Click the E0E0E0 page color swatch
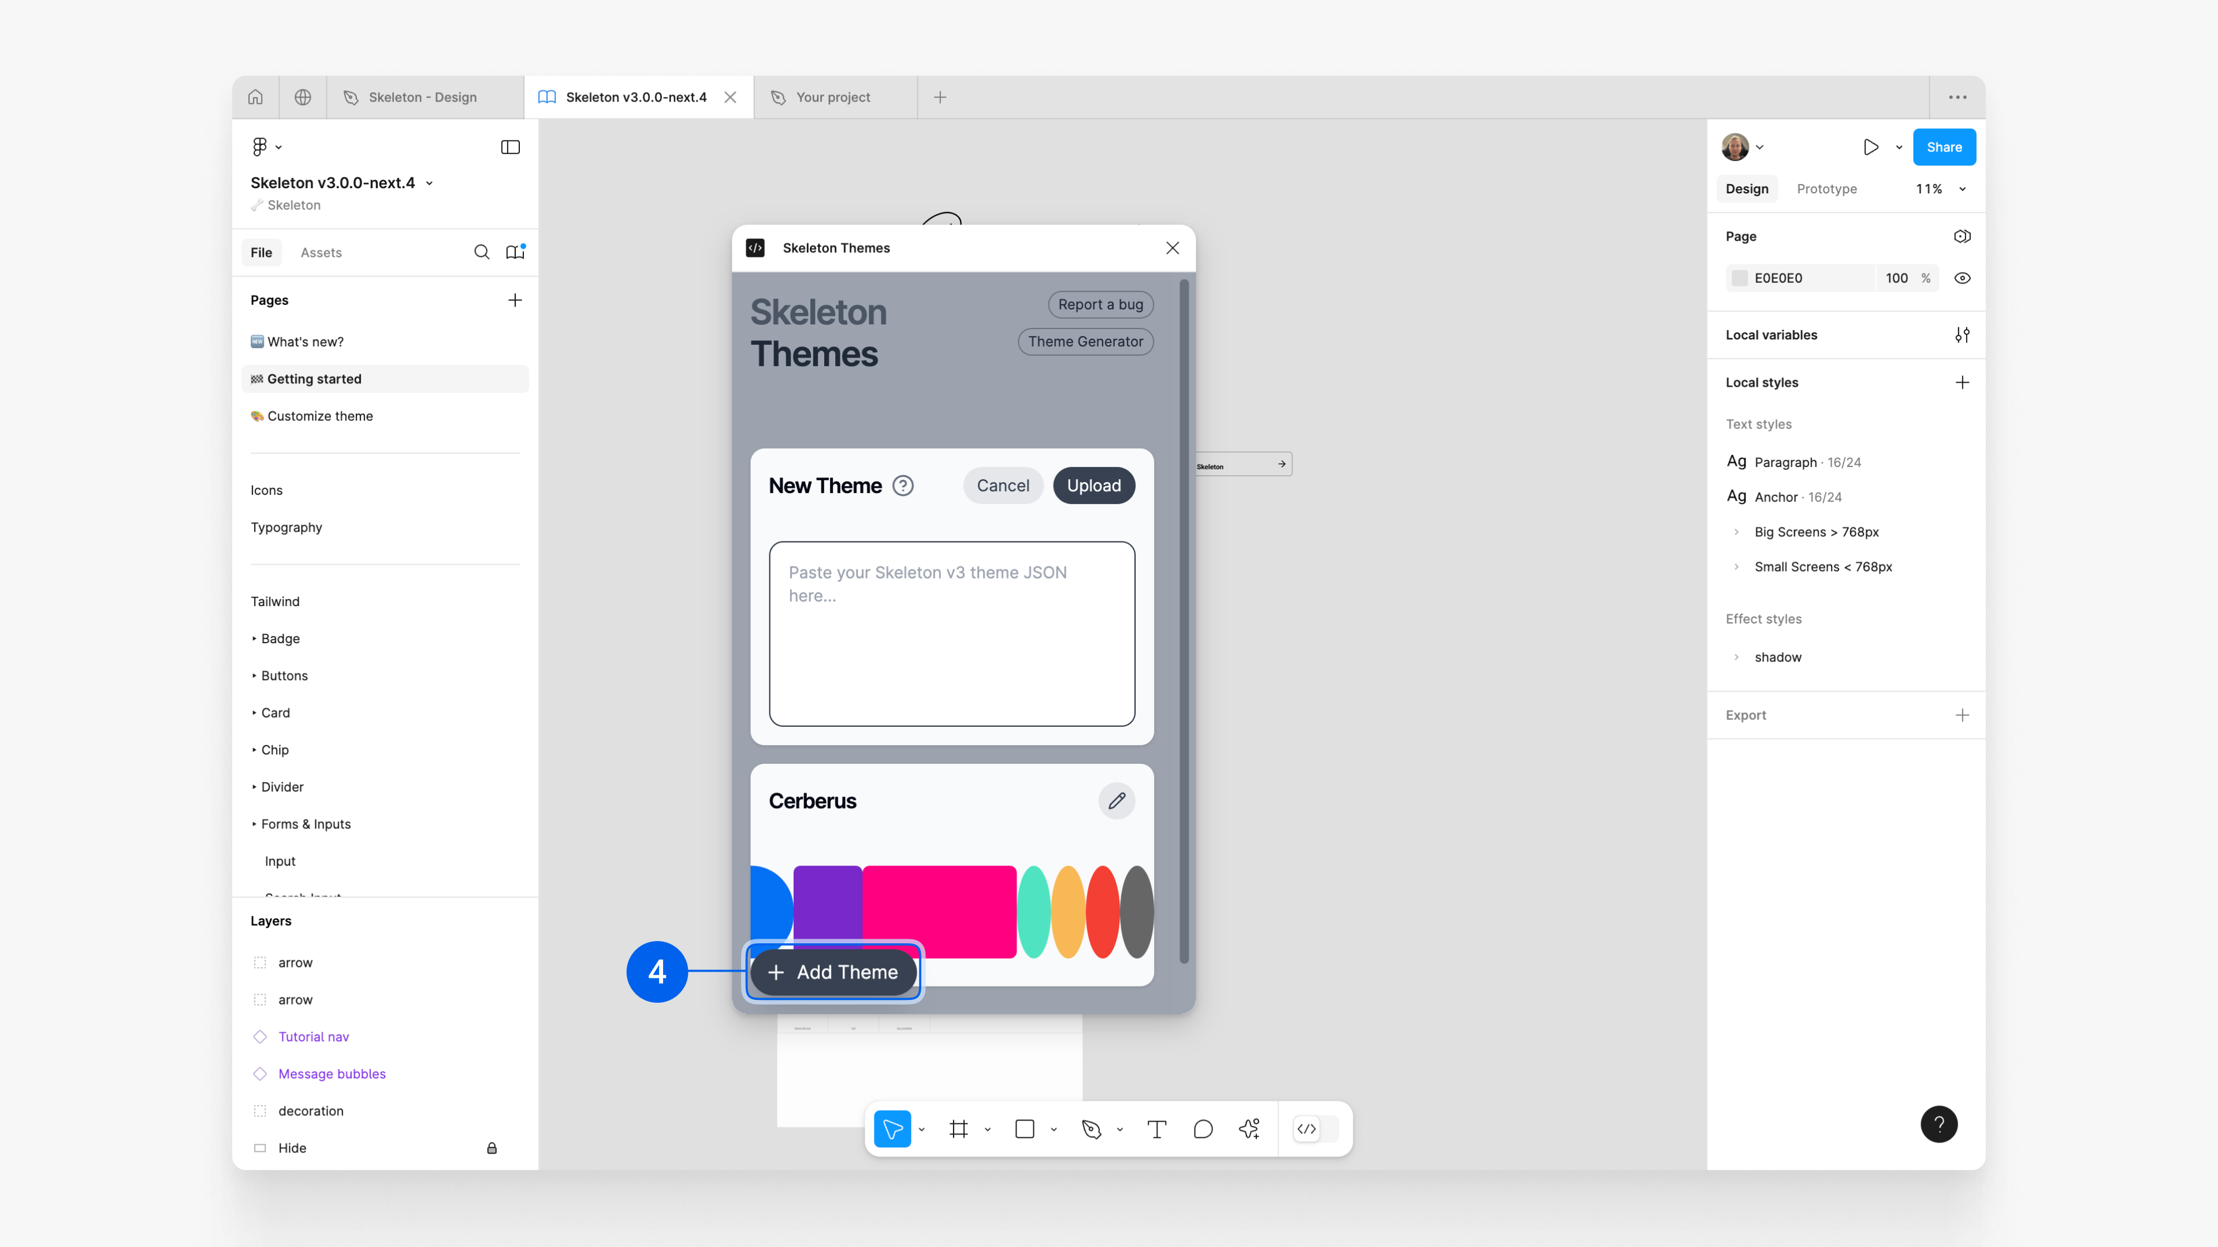 1739,278
